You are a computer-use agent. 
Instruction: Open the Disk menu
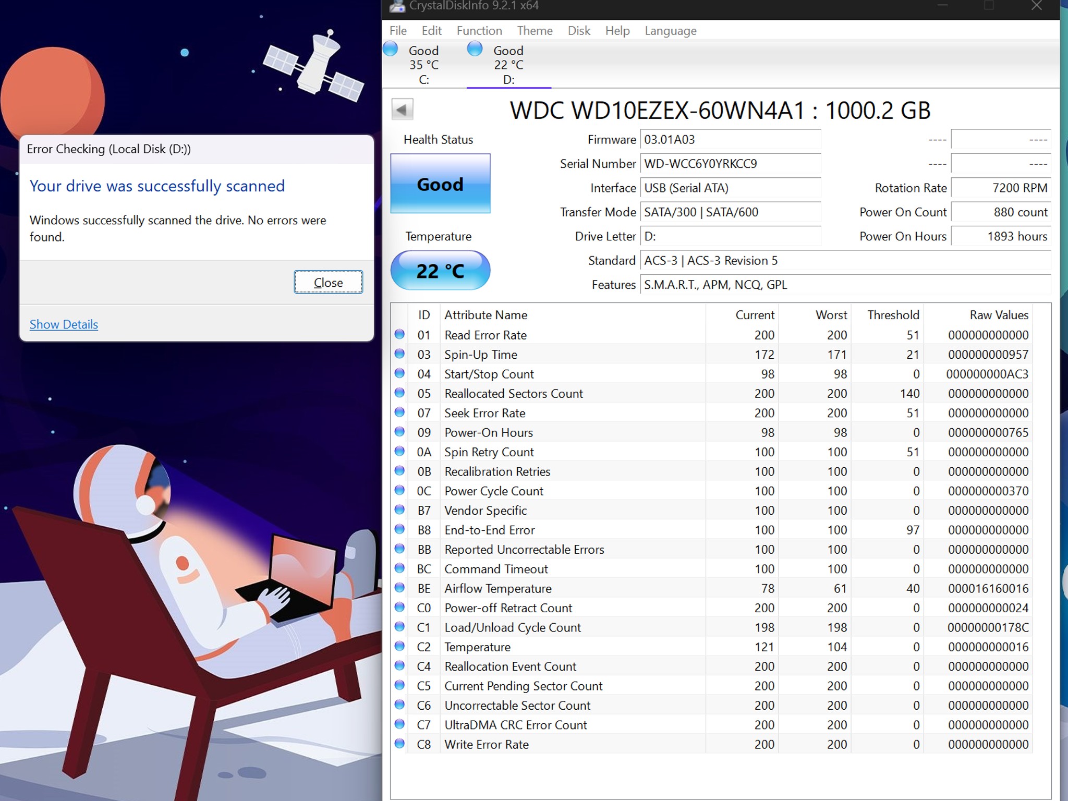(x=579, y=31)
